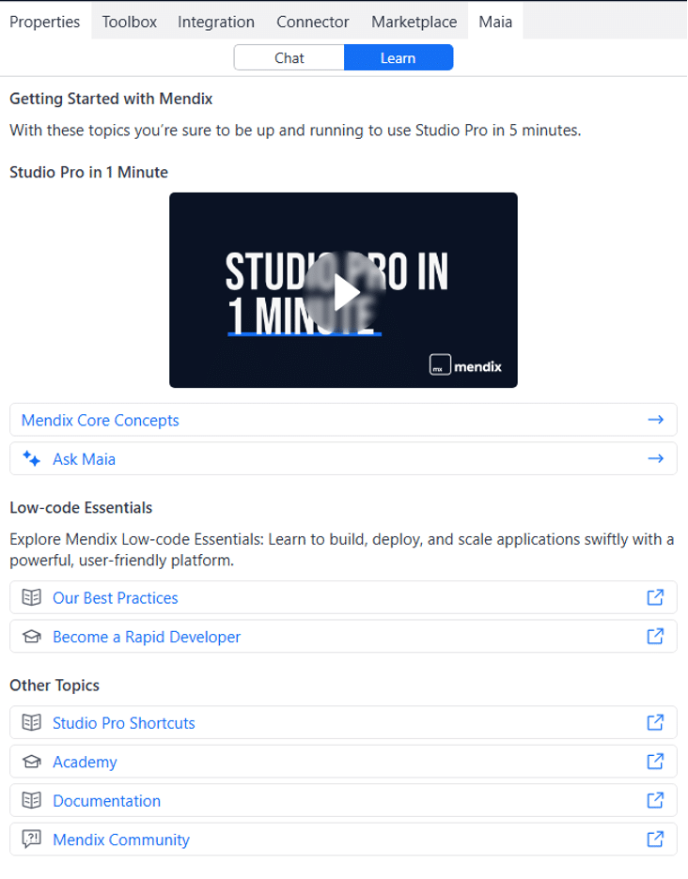
Task: Open the Mendix Core Concepts link
Action: click(101, 420)
